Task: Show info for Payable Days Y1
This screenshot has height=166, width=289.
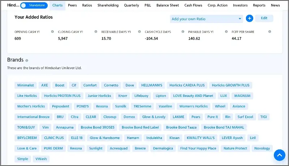Action: tap(226, 32)
